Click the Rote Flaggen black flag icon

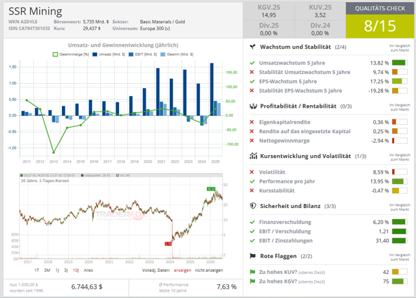pyautogui.click(x=252, y=256)
